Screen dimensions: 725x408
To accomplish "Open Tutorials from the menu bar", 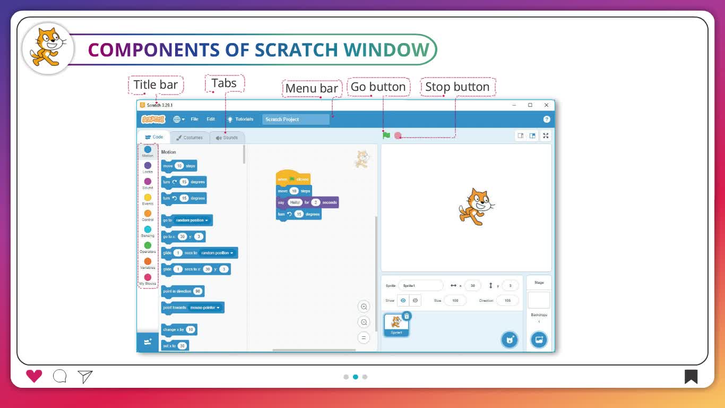I will click(240, 120).
